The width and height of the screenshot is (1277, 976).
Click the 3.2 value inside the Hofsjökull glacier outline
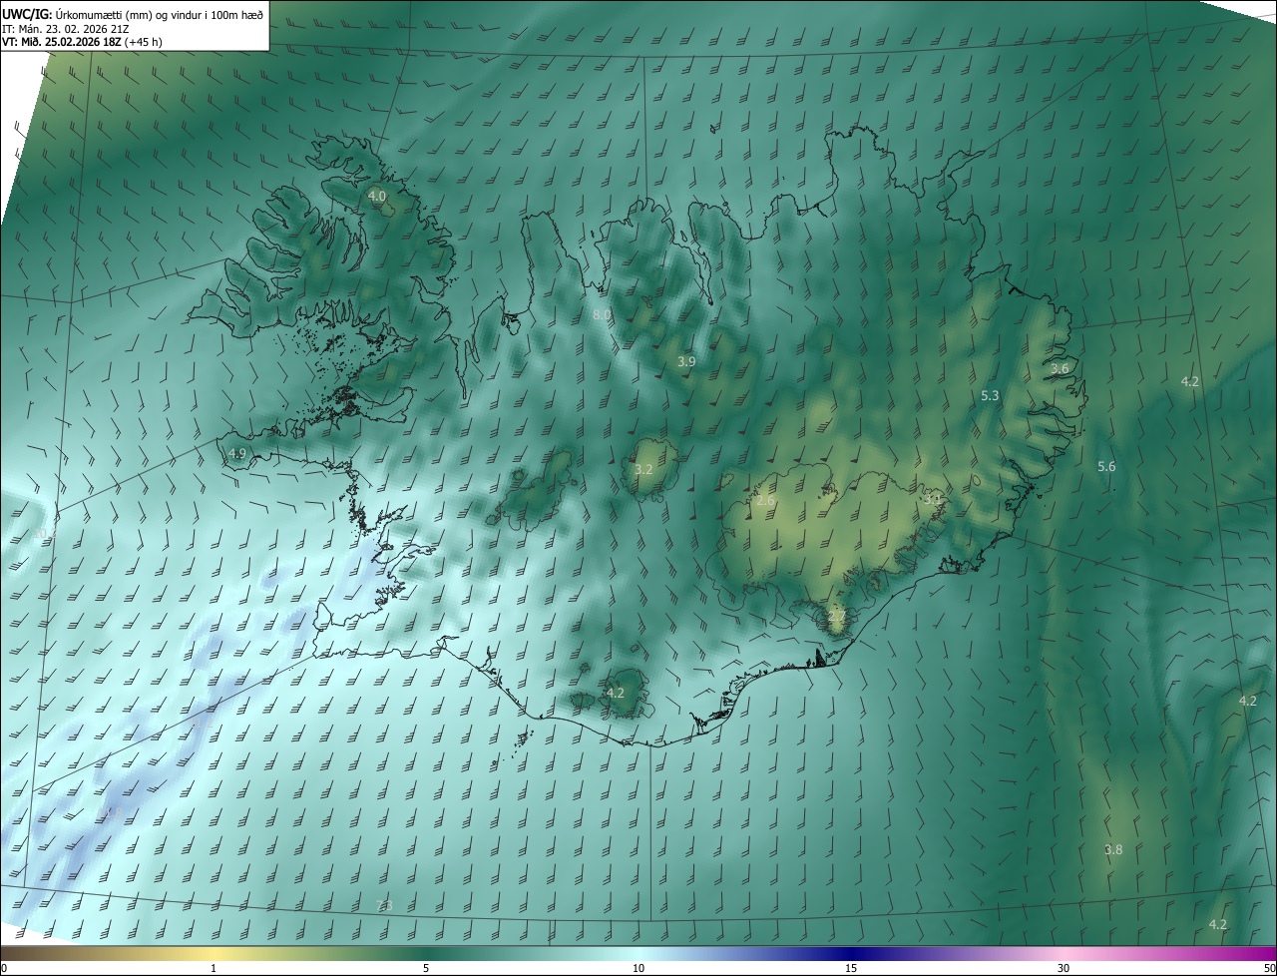[x=643, y=469]
